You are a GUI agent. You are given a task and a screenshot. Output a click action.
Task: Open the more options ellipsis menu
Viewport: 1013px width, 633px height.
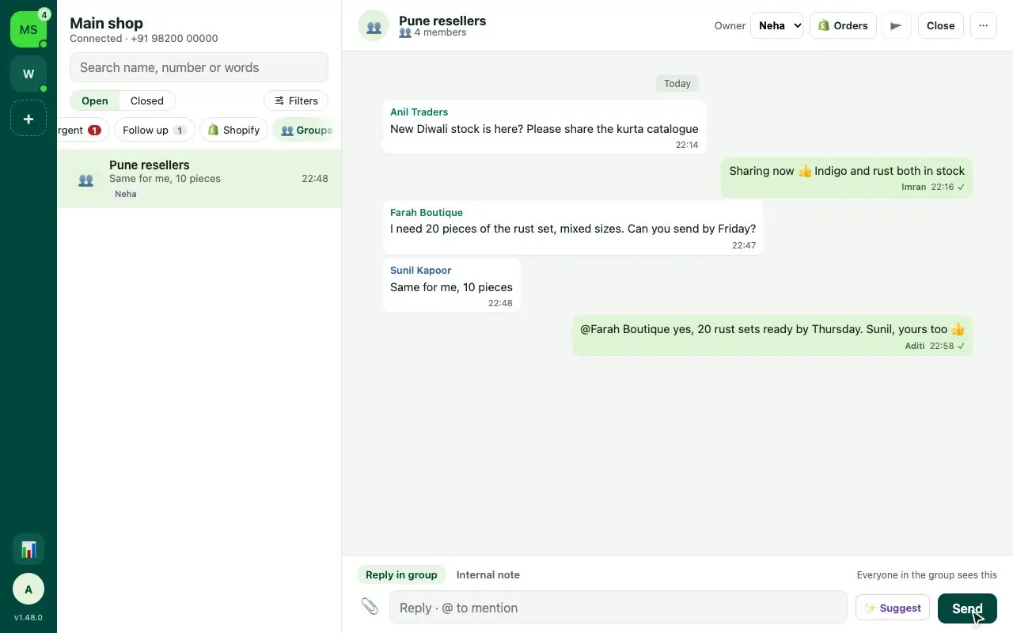click(x=983, y=25)
